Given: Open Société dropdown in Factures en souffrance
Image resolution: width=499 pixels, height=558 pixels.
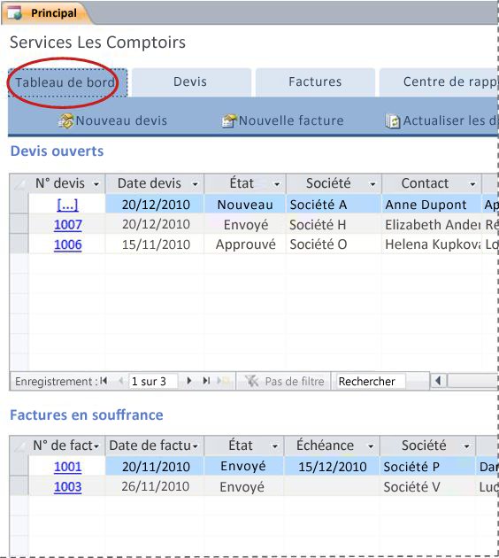Looking at the screenshot, I should (466, 446).
